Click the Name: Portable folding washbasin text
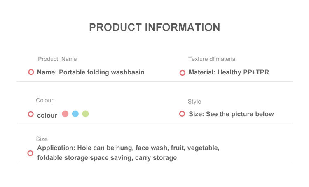Screen dimensions: 309x187 click(x=91, y=72)
